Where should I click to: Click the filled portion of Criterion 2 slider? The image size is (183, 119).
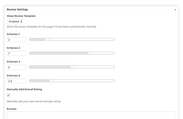tap(58, 53)
